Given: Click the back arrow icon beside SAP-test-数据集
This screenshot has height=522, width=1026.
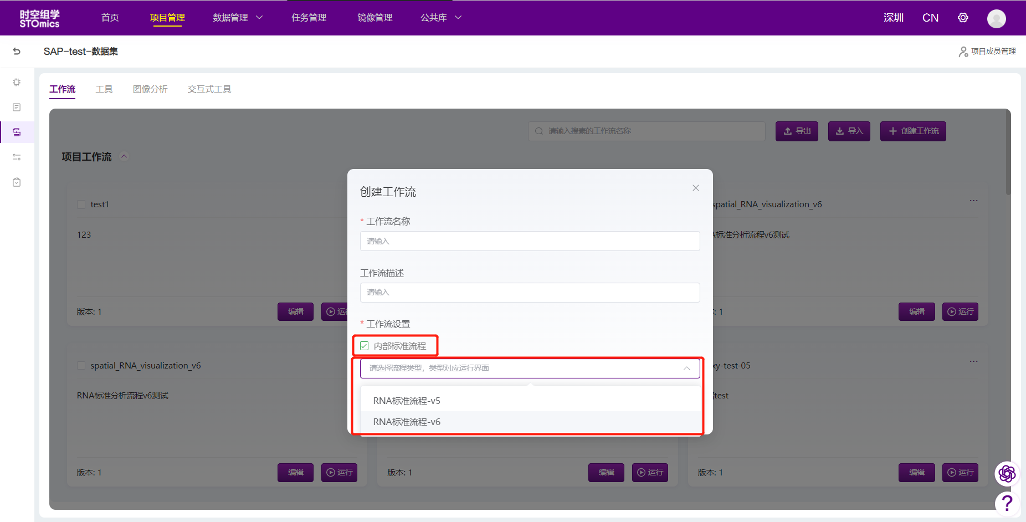Looking at the screenshot, I should click(17, 52).
